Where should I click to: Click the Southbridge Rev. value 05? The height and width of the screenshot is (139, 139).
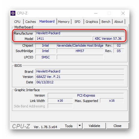(x=119, y=51)
